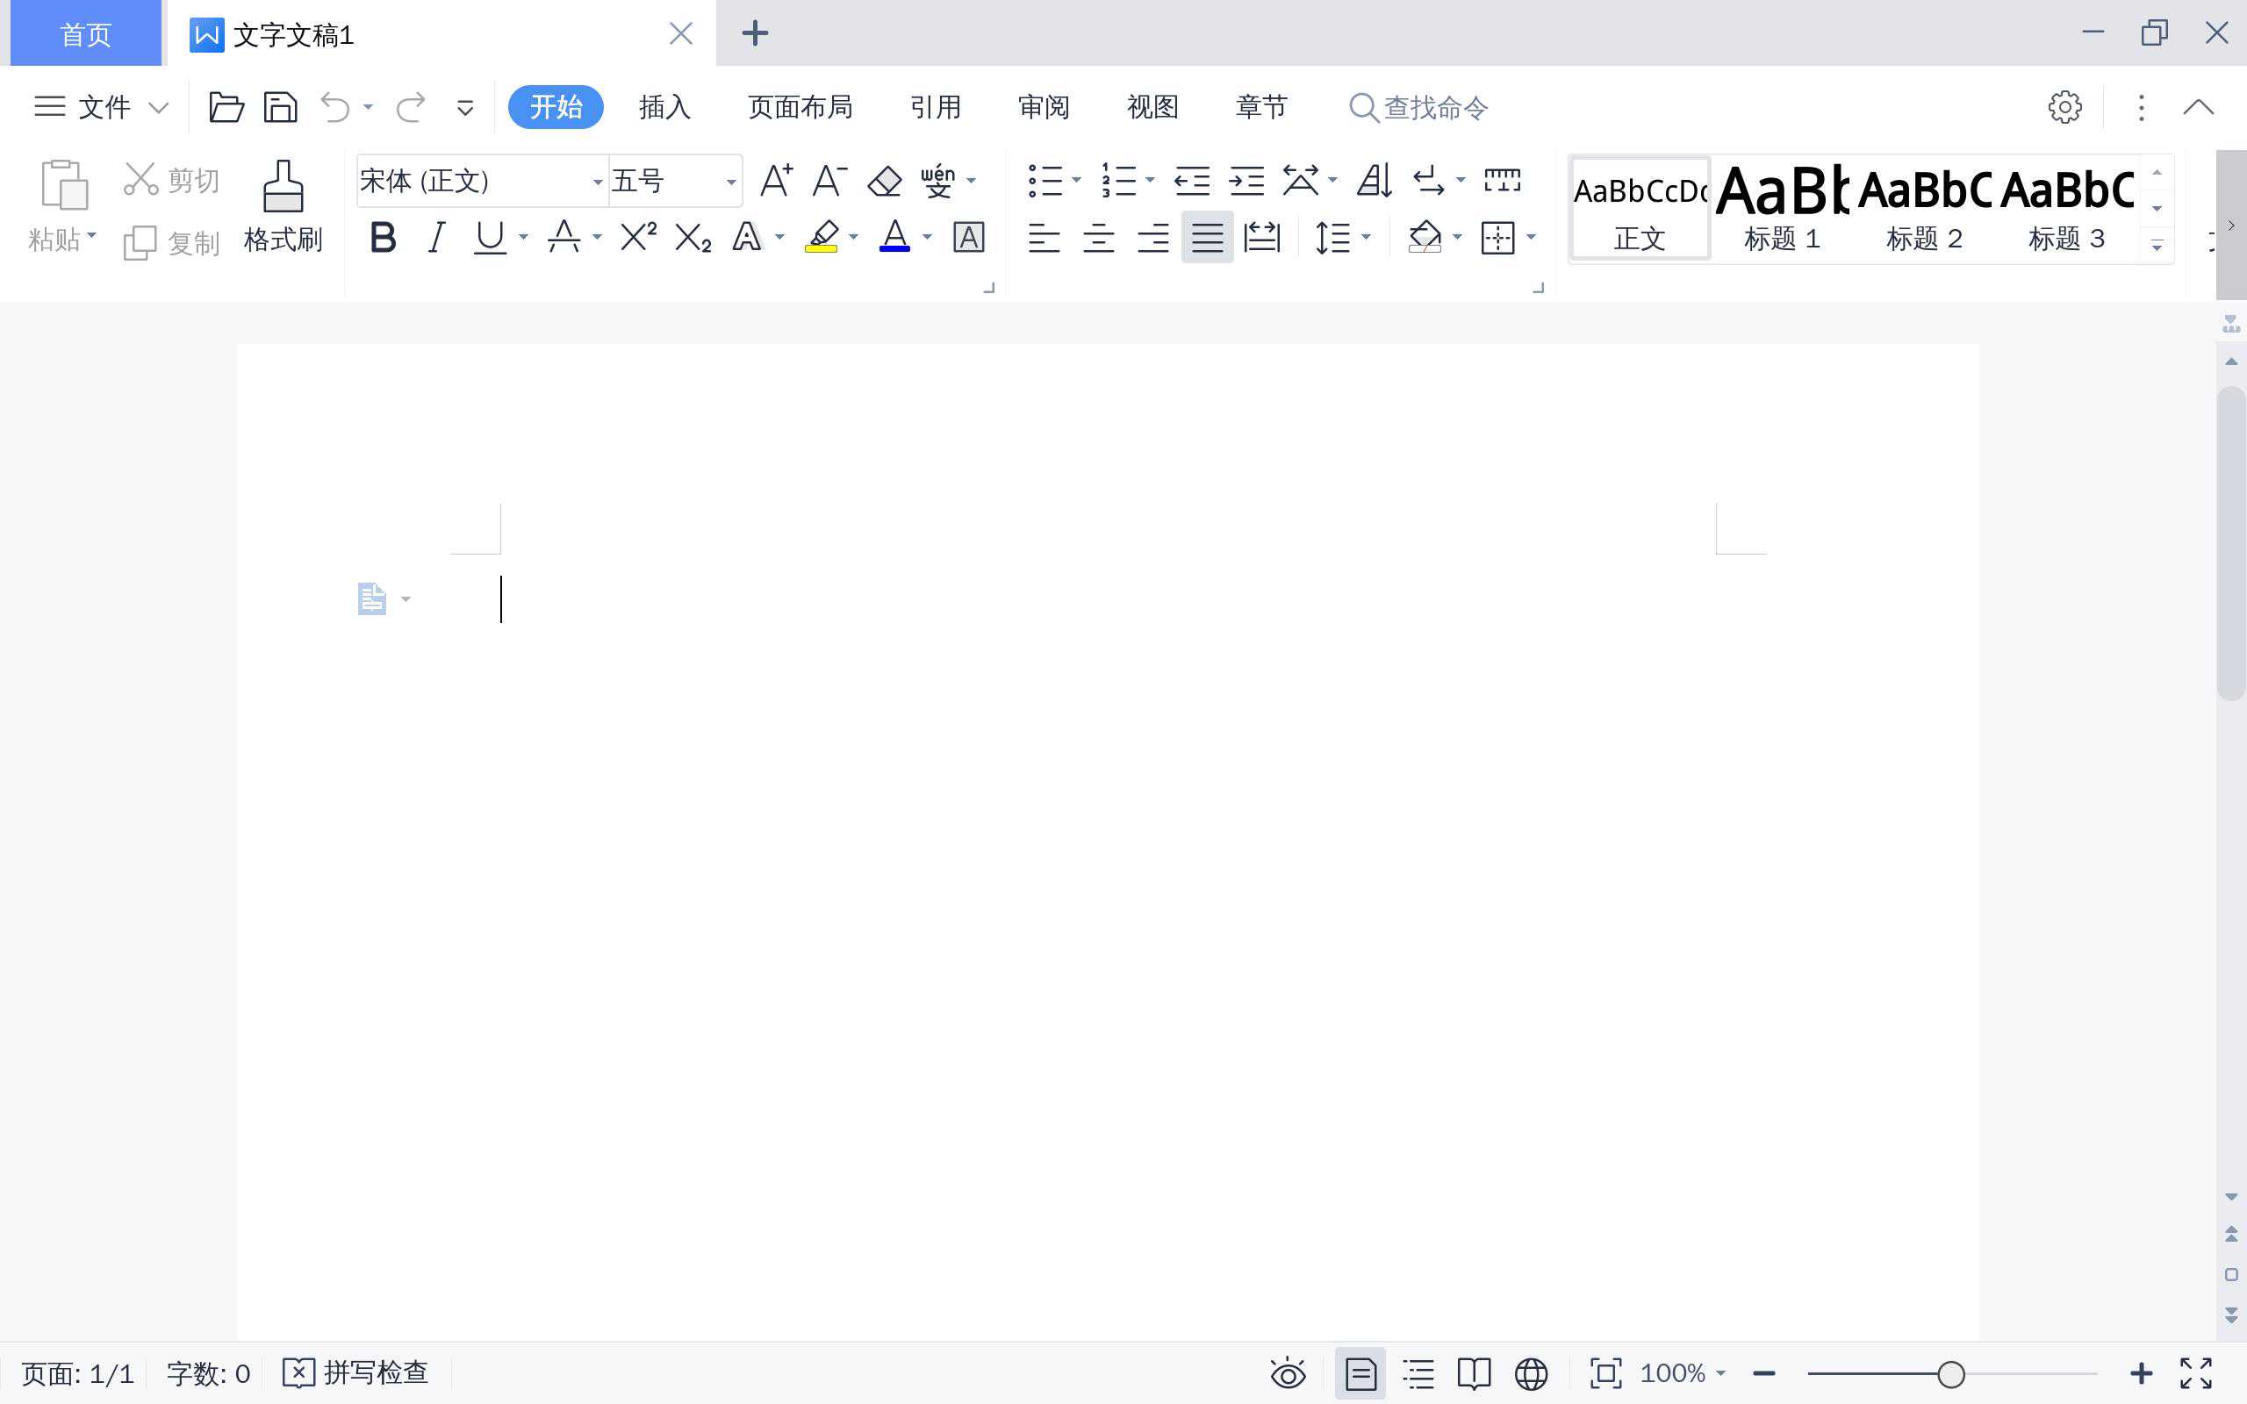
Task: Enable the justify alignment toggle
Action: pos(1207,238)
